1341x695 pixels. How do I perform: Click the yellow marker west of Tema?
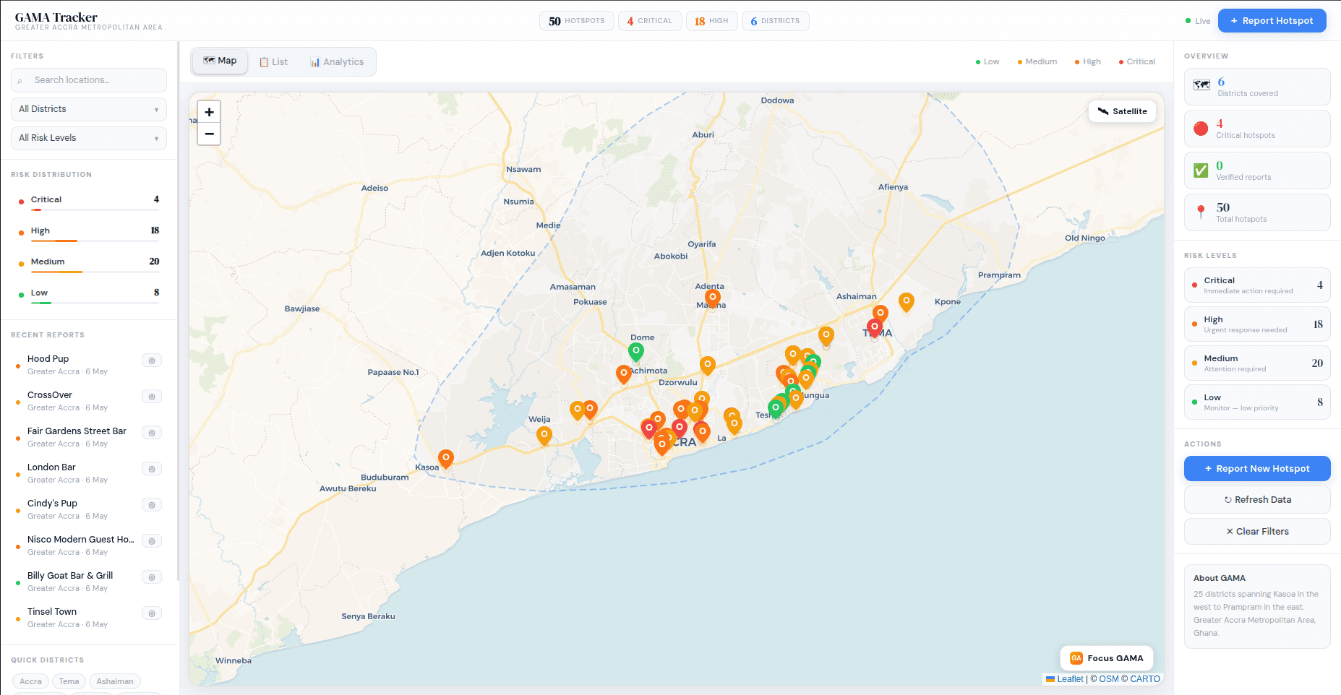(826, 336)
